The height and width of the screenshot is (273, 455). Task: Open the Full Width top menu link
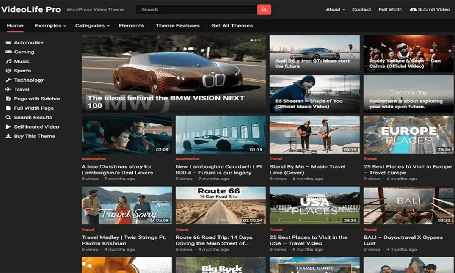[391, 9]
